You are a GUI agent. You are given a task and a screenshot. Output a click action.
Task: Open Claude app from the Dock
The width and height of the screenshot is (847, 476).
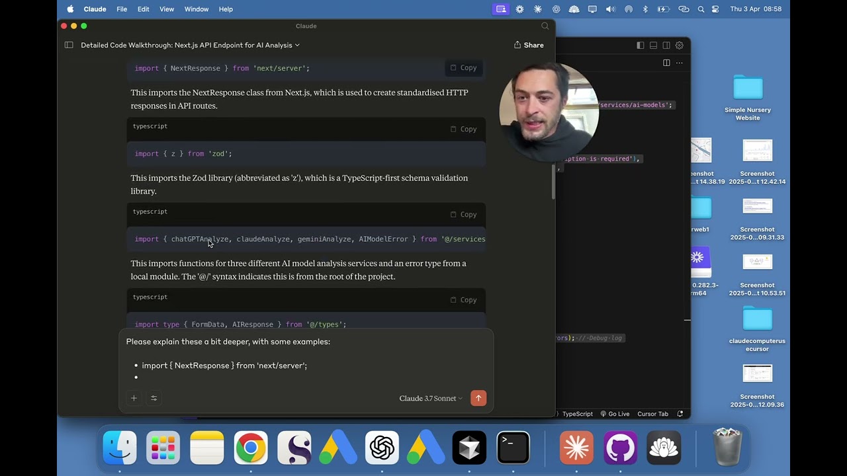tap(576, 448)
